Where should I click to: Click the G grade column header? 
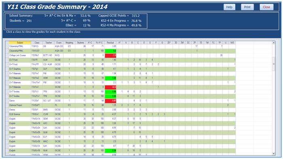pyautogui.click(x=162, y=42)
